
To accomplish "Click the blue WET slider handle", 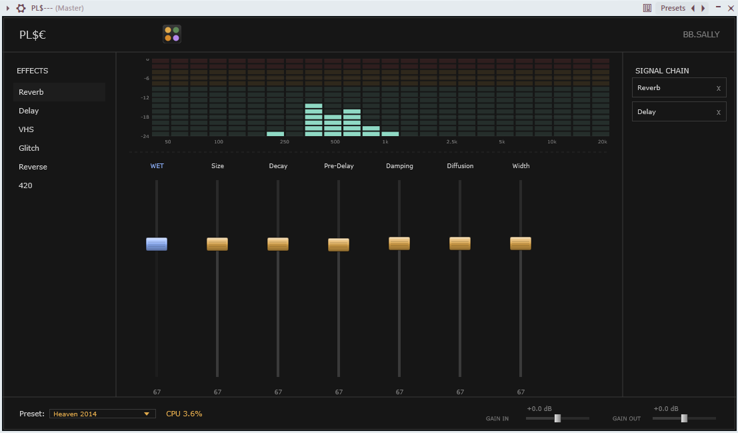I will (x=157, y=244).
